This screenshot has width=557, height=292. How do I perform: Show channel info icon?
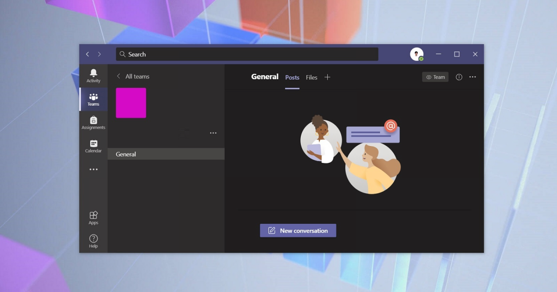(x=459, y=77)
